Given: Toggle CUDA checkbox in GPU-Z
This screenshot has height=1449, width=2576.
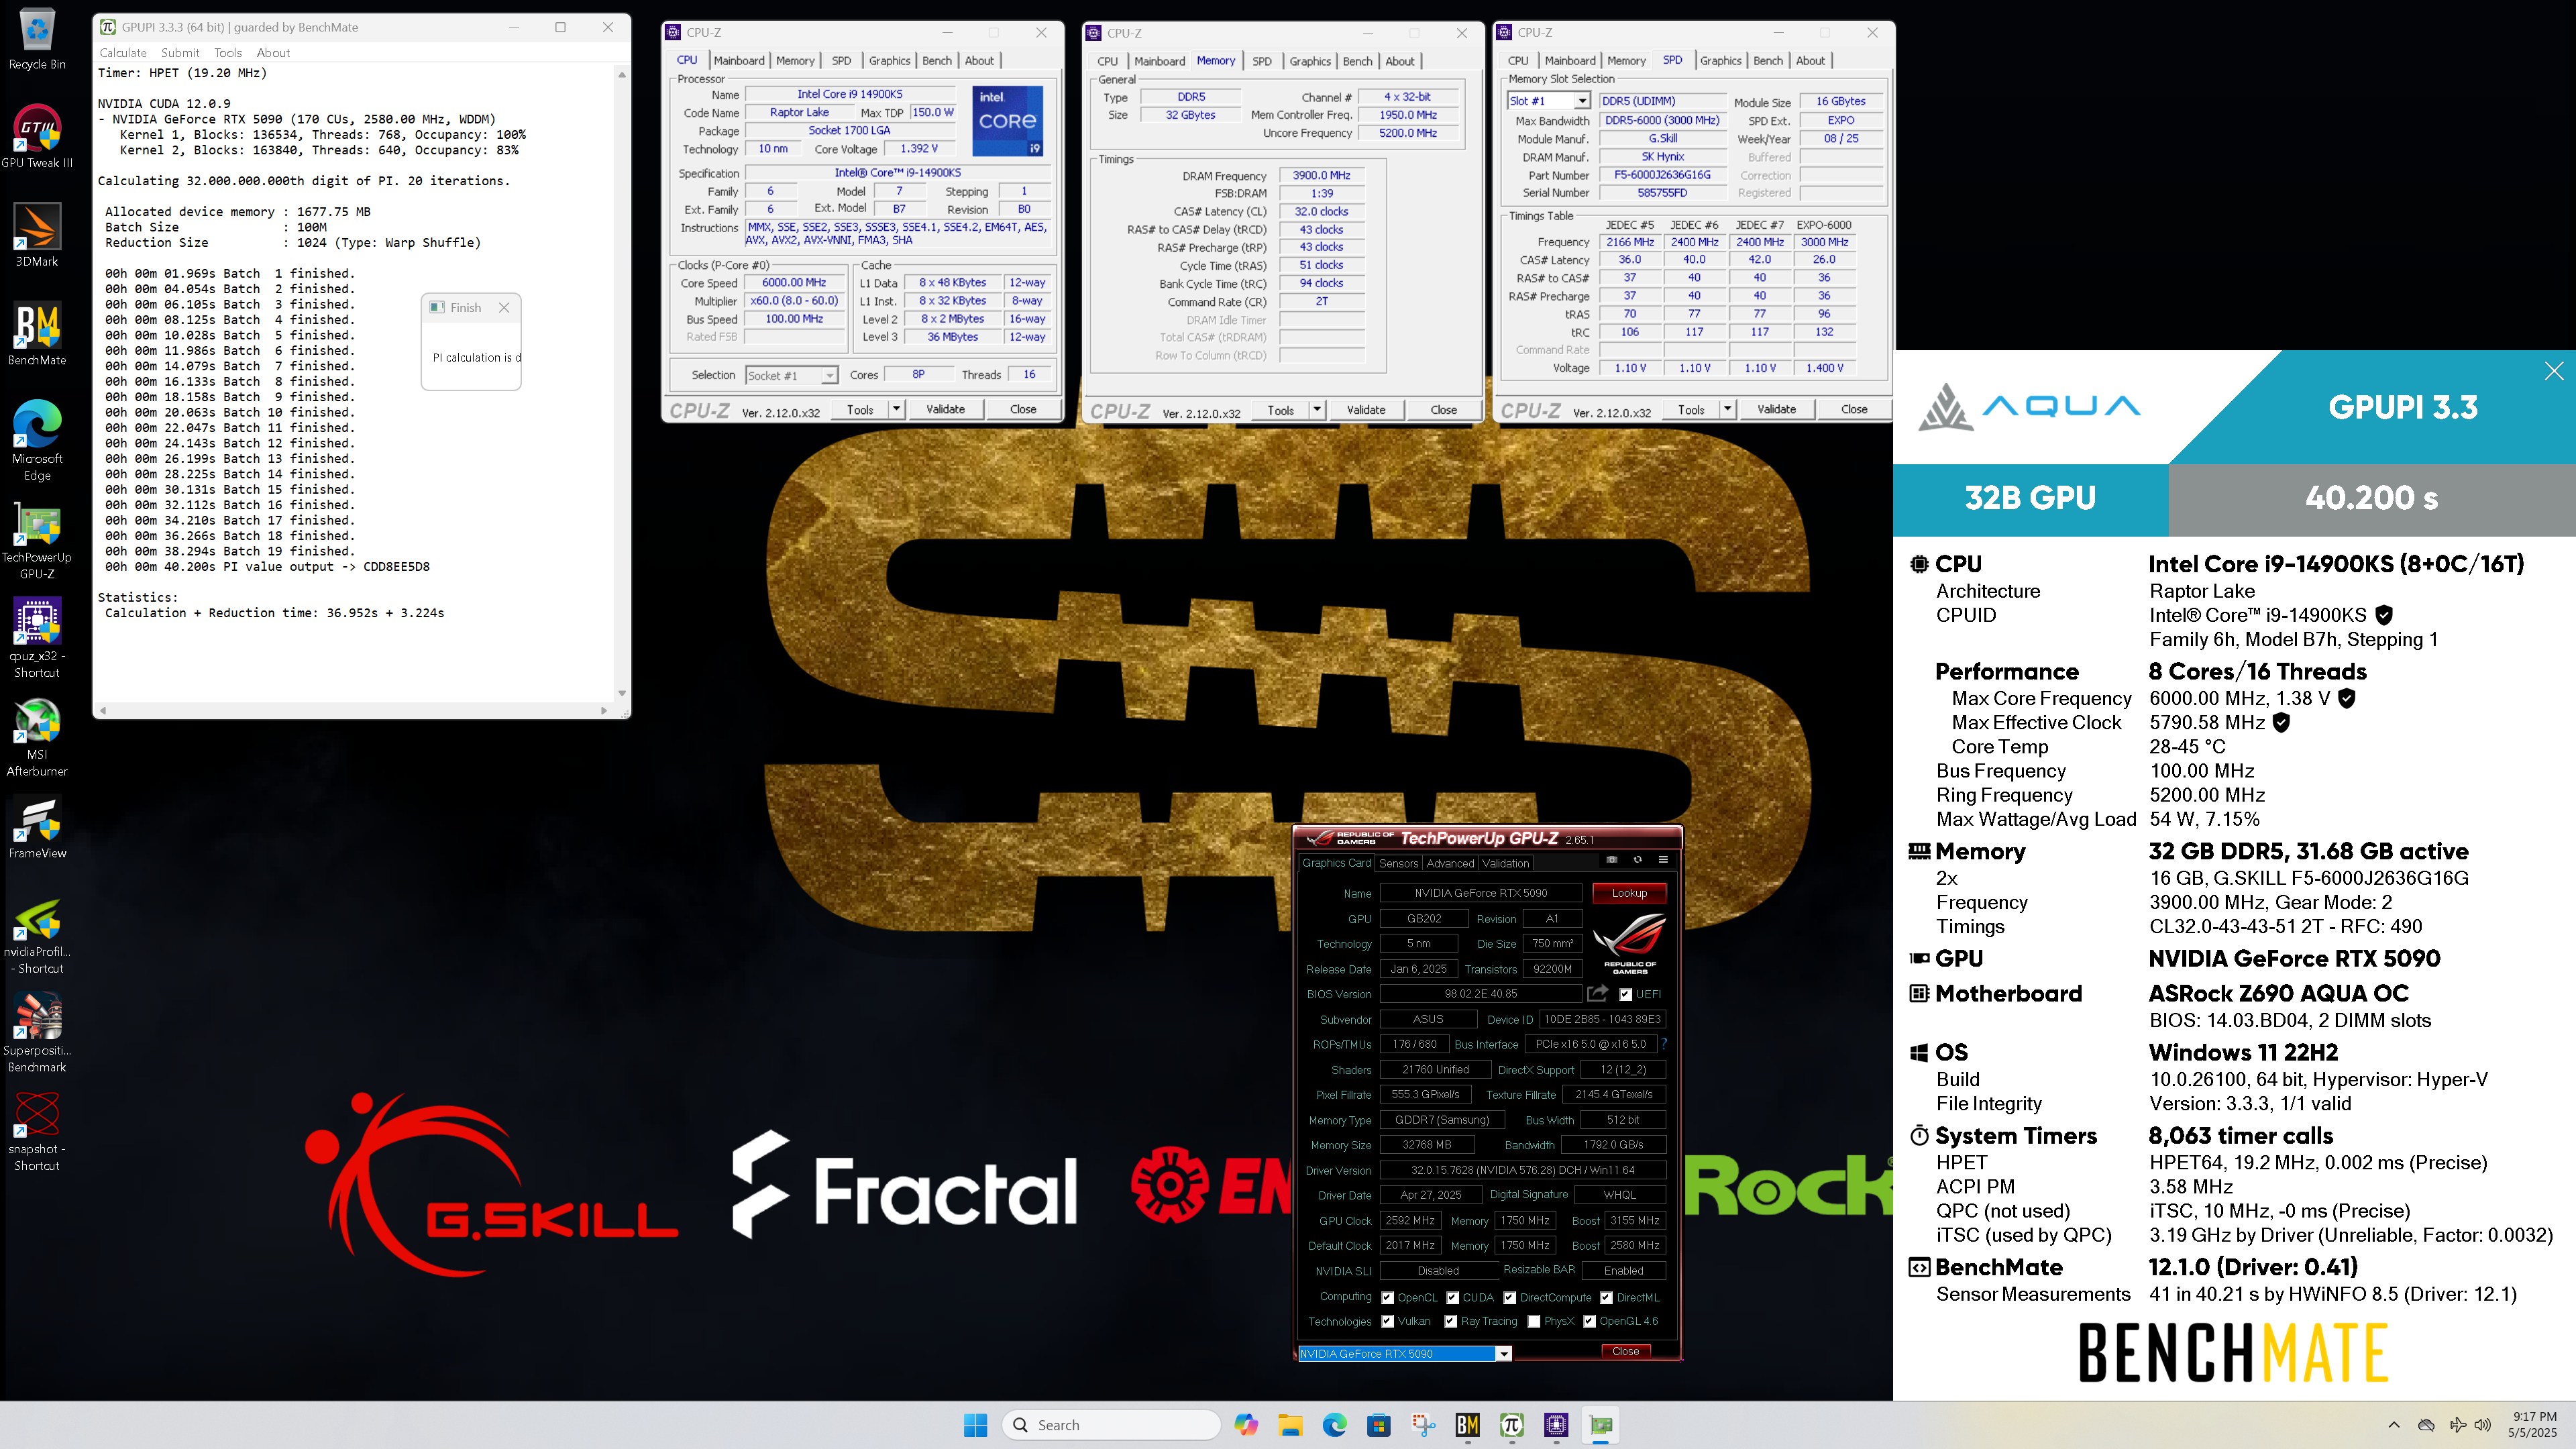Looking at the screenshot, I should tap(1452, 1297).
